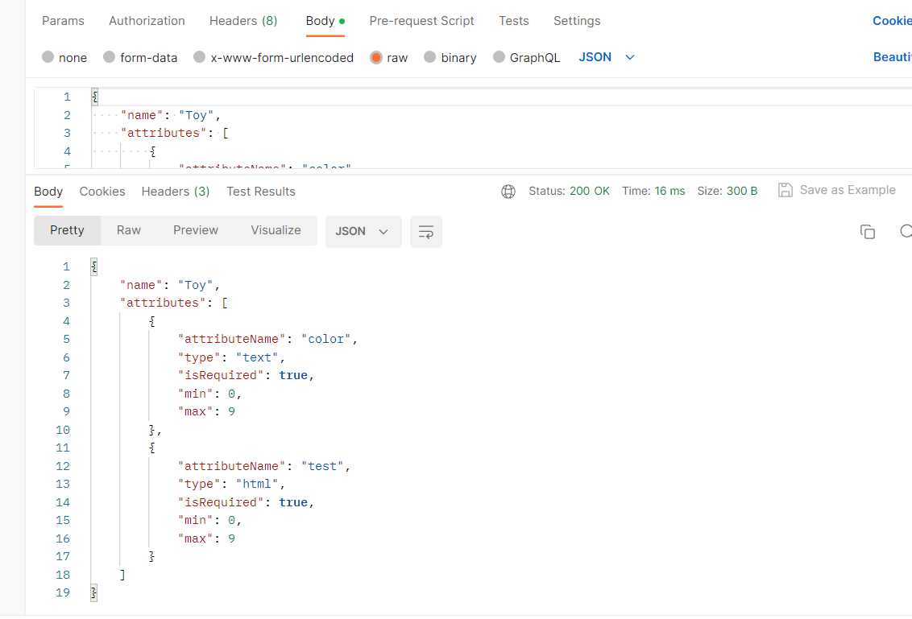Click the response "name" key on line 2
This screenshot has width=912, height=619.
[x=141, y=286]
